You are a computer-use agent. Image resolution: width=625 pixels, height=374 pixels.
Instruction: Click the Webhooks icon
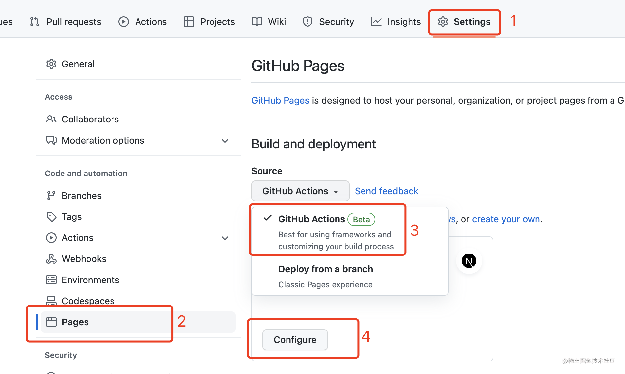pos(51,259)
